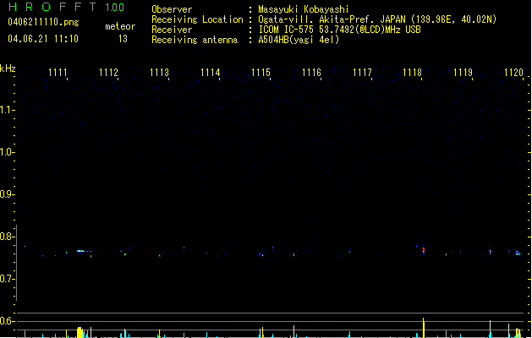The height and width of the screenshot is (338, 532).
Task: Click the bright meteor echo after 1111
Action: [x=80, y=251]
